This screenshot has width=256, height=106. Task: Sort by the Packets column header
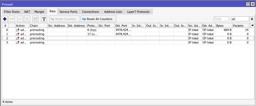coord(241,26)
